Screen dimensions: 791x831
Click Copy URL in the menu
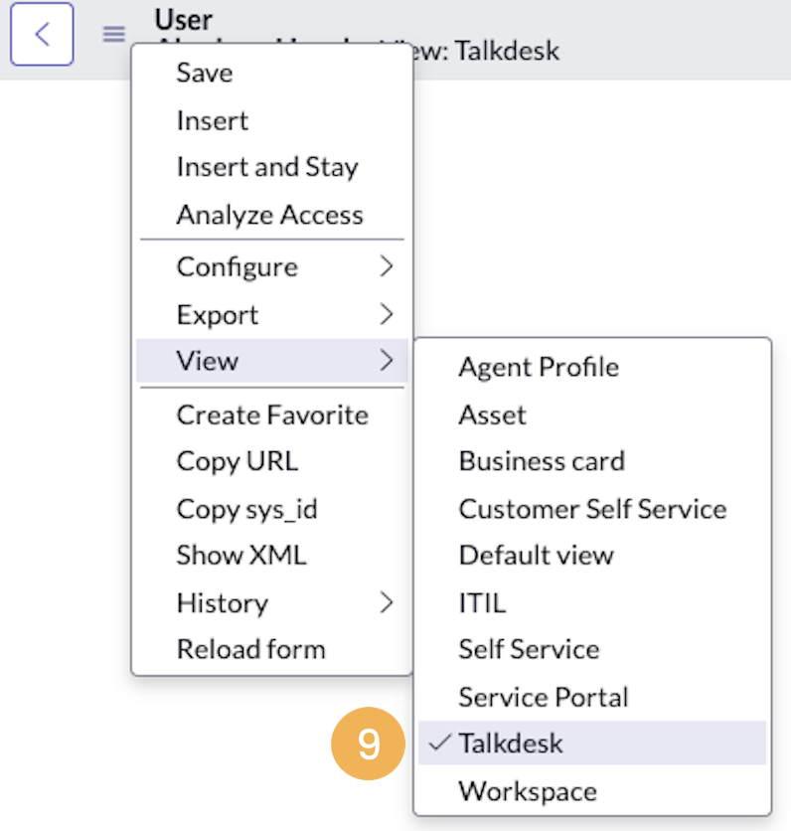pyautogui.click(x=272, y=461)
